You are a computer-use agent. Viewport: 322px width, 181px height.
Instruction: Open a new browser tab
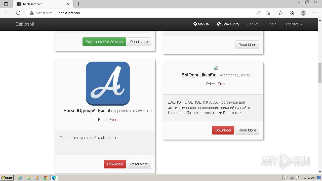tap(78, 4)
